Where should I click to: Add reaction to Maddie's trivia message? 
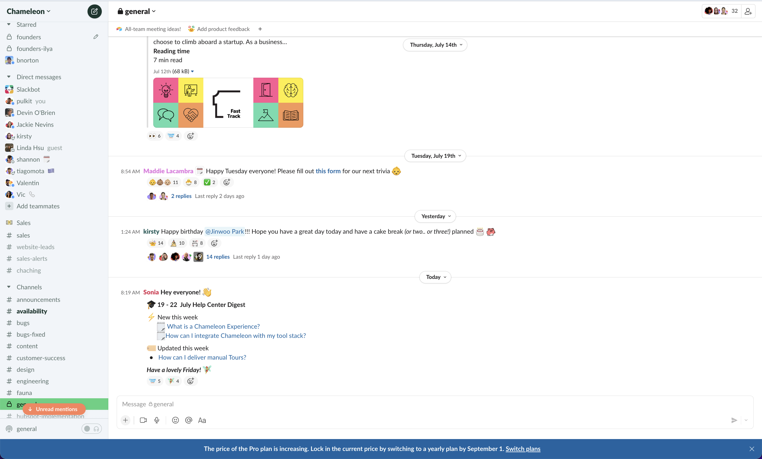click(227, 182)
